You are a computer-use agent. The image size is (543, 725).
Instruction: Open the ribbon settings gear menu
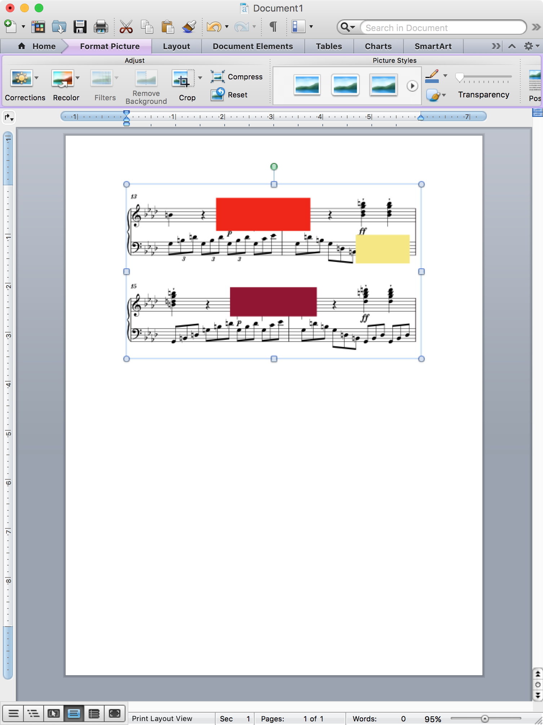pyautogui.click(x=531, y=46)
